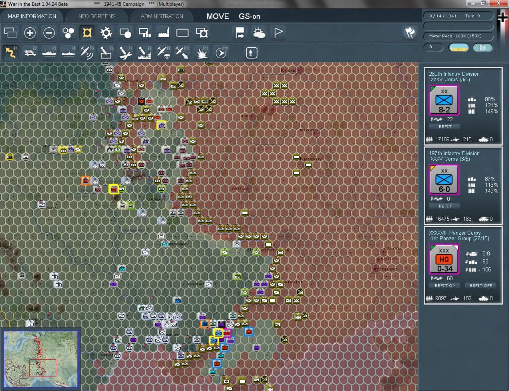Select the F2 Rail mode icon
The image size is (509, 391).
30,52
